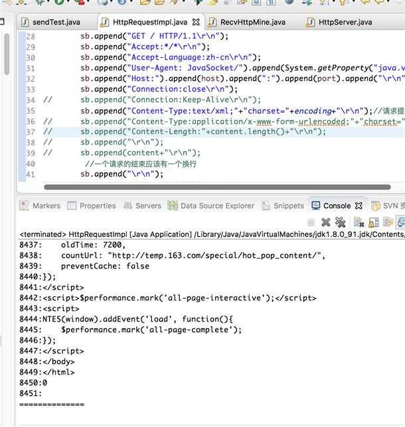
Task: Click the encoding variable on line 35
Action: pos(313,111)
